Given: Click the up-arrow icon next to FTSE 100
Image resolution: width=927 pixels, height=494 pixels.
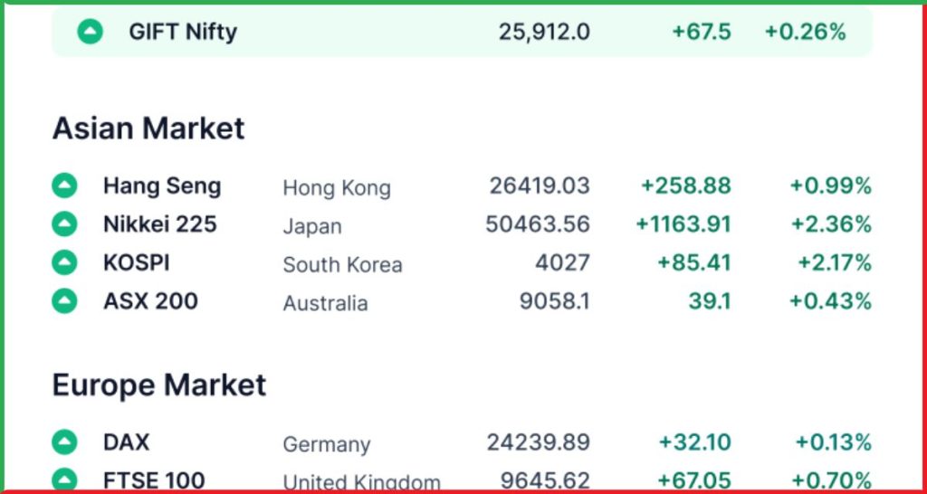Looking at the screenshot, I should [x=64, y=480].
